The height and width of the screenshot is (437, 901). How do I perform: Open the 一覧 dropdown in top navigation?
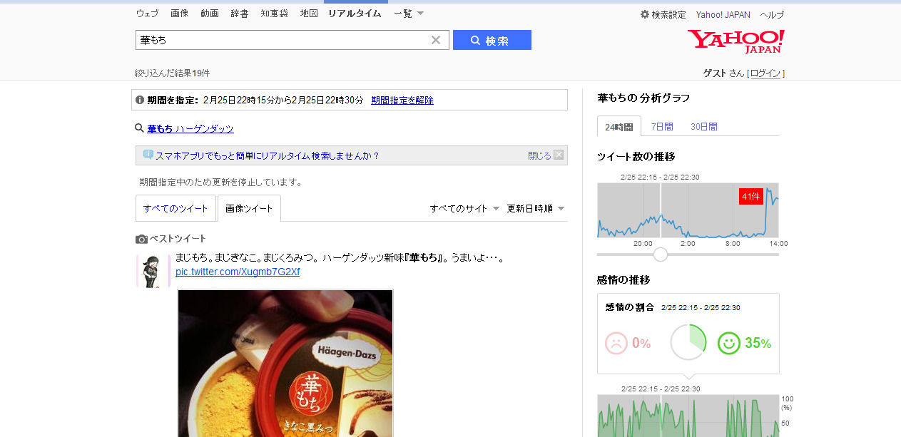[409, 13]
